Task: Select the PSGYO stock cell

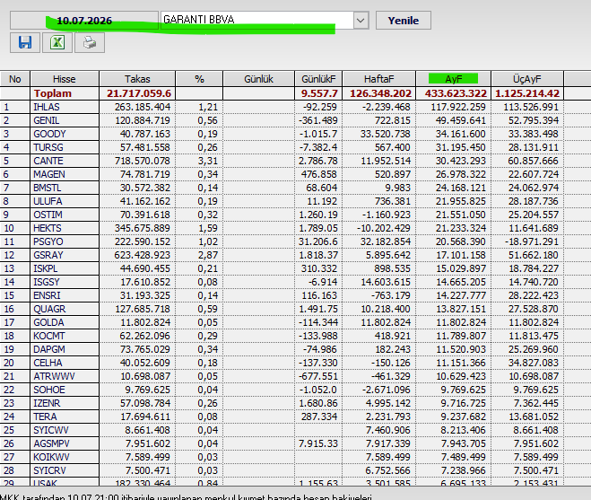Action: pos(65,241)
